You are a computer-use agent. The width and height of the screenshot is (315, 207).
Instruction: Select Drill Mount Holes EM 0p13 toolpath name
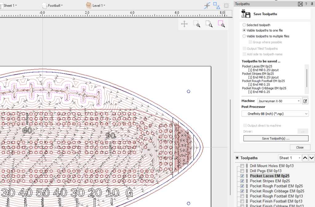point(272,166)
